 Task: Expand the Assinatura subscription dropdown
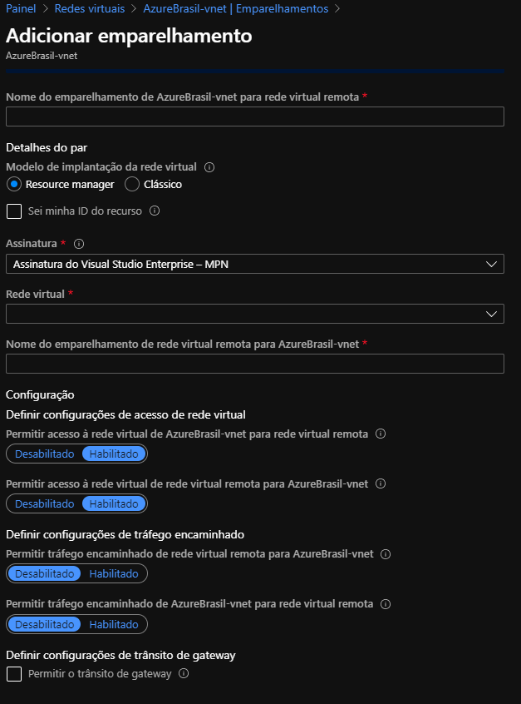pyautogui.click(x=254, y=264)
